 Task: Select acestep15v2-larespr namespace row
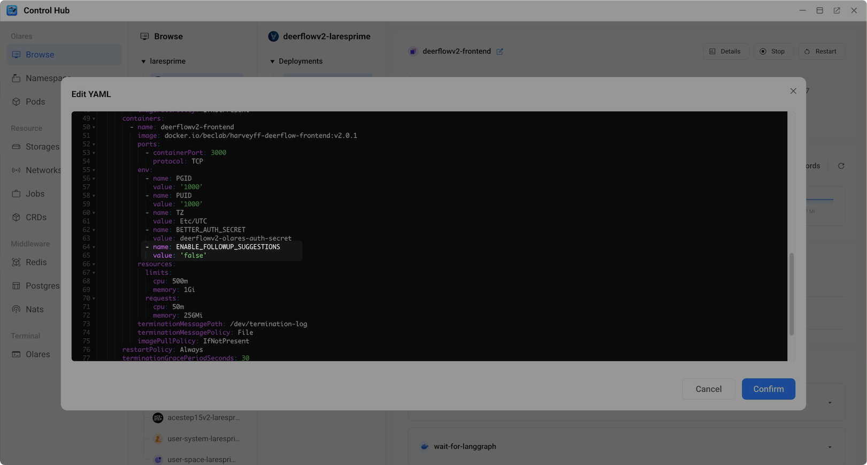pos(197,417)
